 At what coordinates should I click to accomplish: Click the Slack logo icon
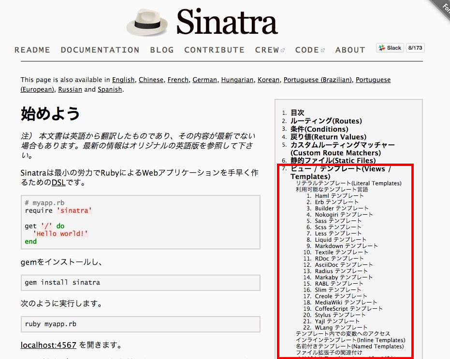click(382, 48)
